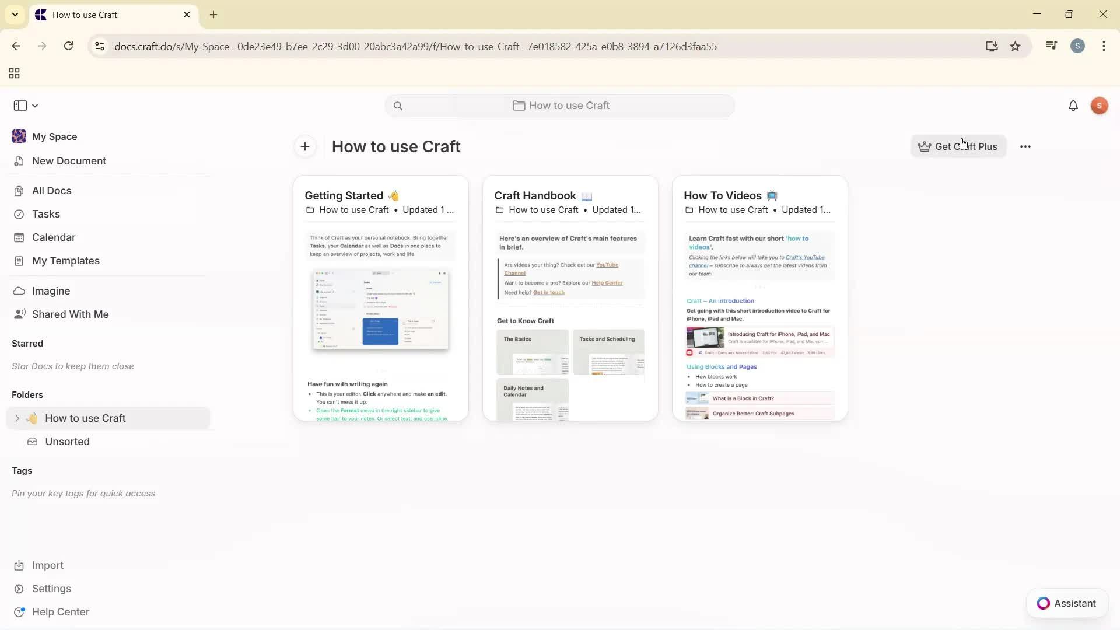Open the ellipsis options menu
1120x630 pixels.
pyautogui.click(x=1025, y=146)
